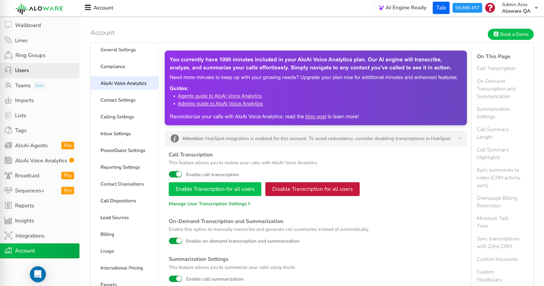Screen dimensions: 544x286
Task: Click the Tags label icon
Action: (8, 130)
